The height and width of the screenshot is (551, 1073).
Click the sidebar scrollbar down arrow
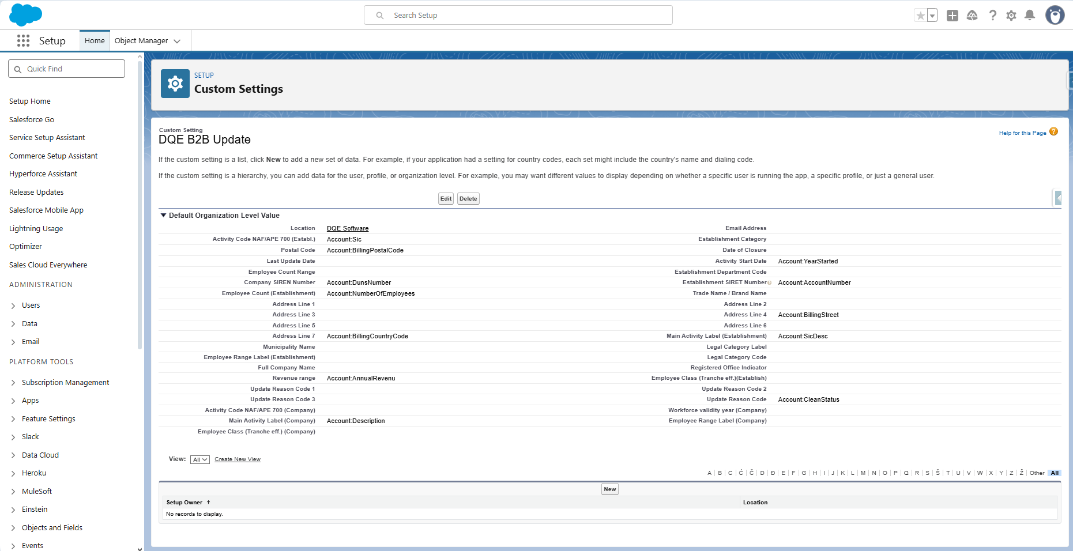[x=140, y=548]
